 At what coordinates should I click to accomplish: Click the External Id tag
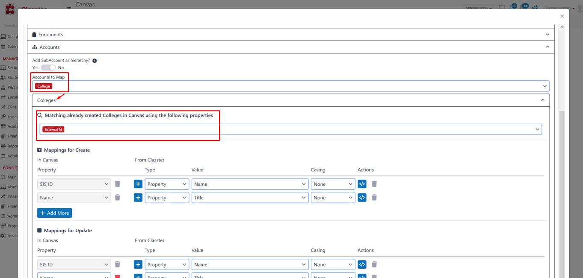click(53, 129)
